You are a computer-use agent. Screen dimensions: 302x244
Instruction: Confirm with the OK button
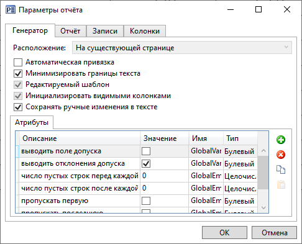click(224, 233)
